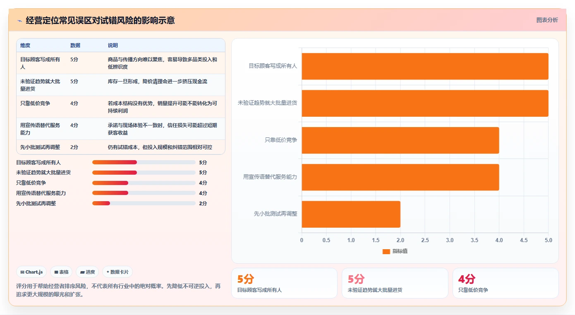Screen dimensions: 575x315
Task: Click the footer note starting 评分用于帮助经营者排序风险
Action: click(118, 290)
